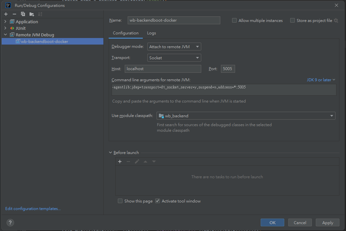The width and height of the screenshot is (346, 231).
Task: Move Before launch task up
Action: [145, 162]
